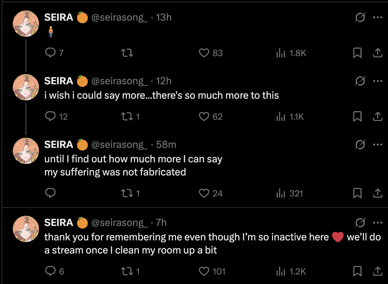The width and height of the screenshot is (388, 284).
Task: View analytics on the 1.8K views tweet
Action: point(281,53)
